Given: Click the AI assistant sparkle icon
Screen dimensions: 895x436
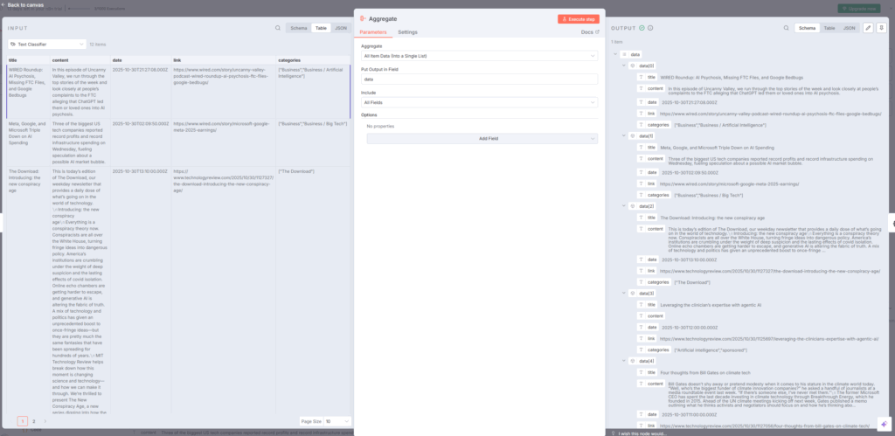Looking at the screenshot, I should click(882, 424).
